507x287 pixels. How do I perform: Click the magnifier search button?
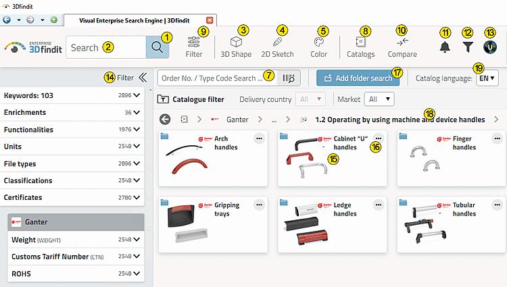(x=157, y=47)
